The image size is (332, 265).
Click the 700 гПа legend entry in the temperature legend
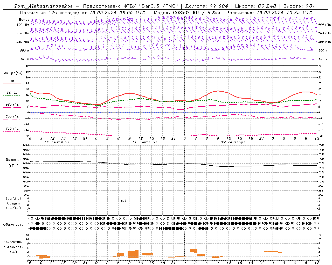coord(12,117)
